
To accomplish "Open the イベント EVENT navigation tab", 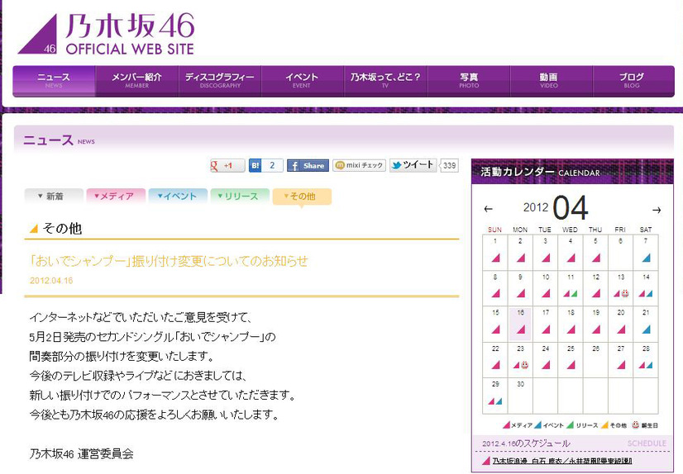I will [303, 81].
